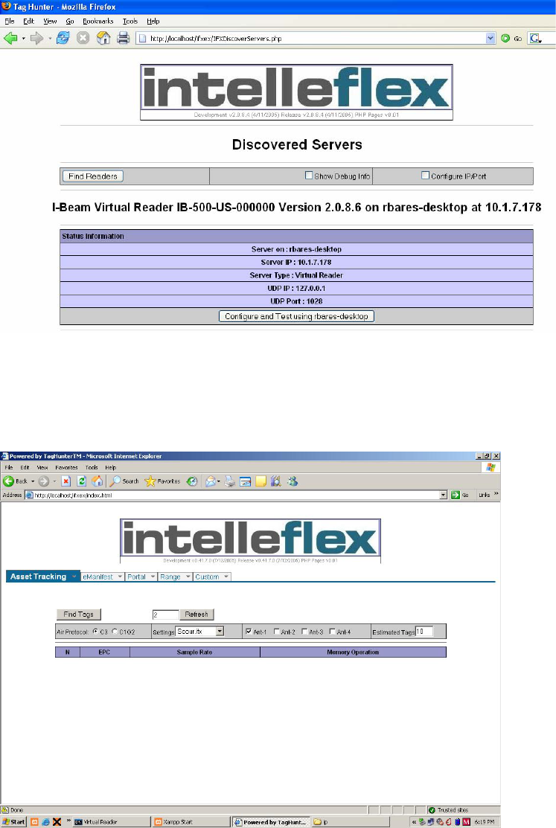Enable Show Debug Info checkbox
The height and width of the screenshot is (828, 556).
[309, 176]
